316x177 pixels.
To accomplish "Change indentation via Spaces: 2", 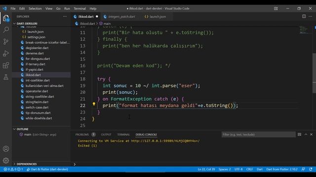I will 225,169.
